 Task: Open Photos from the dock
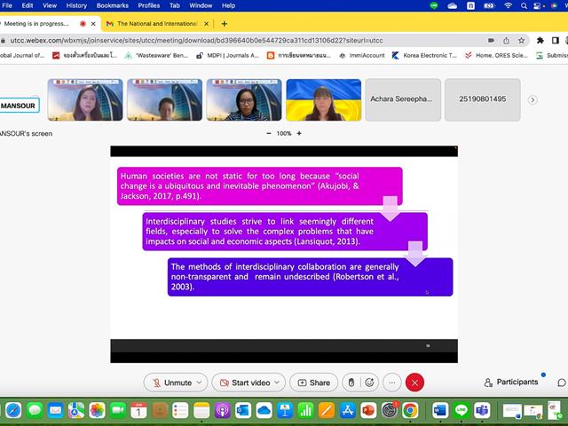coord(97,410)
